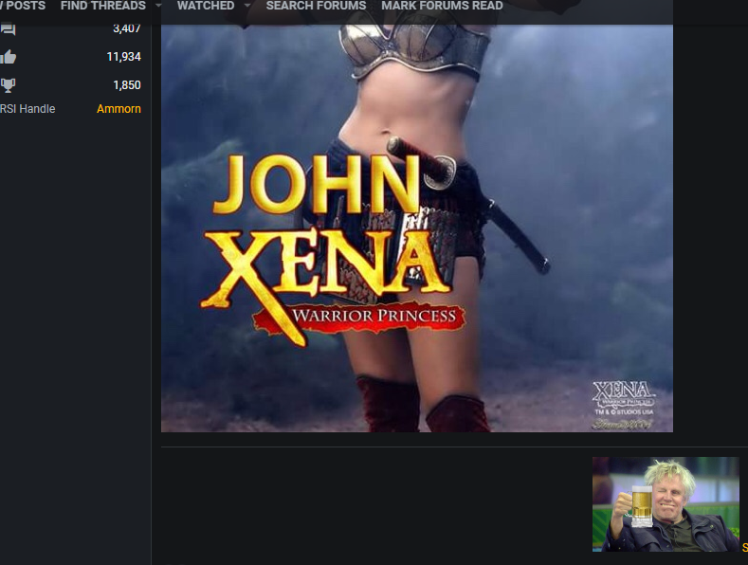Click the yellow link beside signature image
Screen dimensions: 748x565
[744, 548]
